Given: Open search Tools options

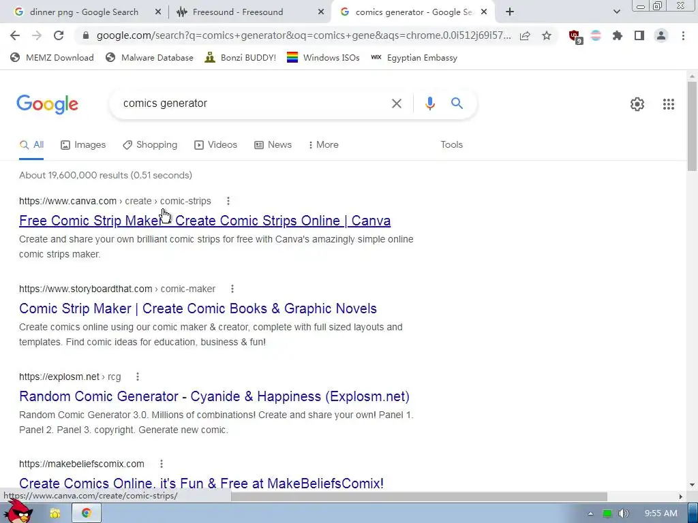Looking at the screenshot, I should click(451, 144).
